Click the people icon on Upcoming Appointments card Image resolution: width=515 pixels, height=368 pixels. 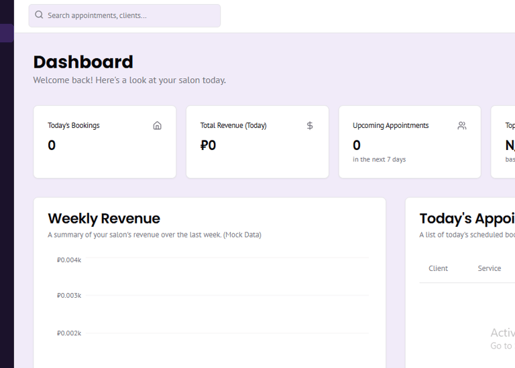[462, 125]
